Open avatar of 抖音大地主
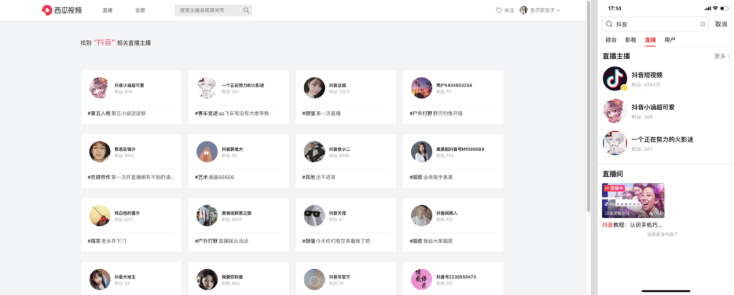 (x=100, y=279)
